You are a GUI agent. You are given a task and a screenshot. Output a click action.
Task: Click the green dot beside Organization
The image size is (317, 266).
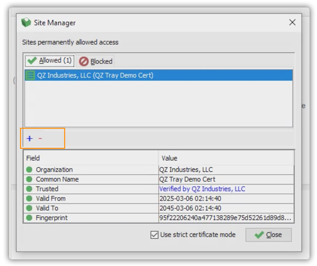(29, 170)
